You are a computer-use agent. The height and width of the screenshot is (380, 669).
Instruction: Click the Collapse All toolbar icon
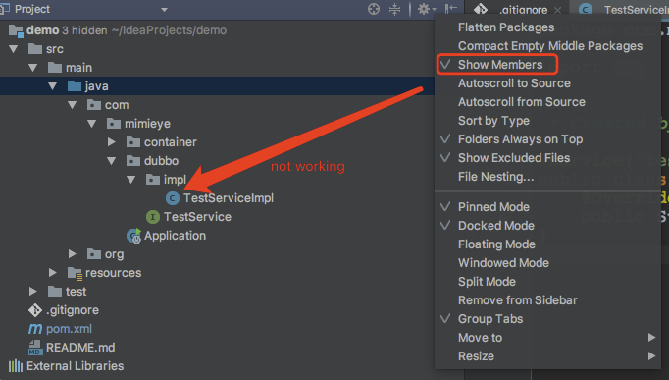tap(395, 9)
